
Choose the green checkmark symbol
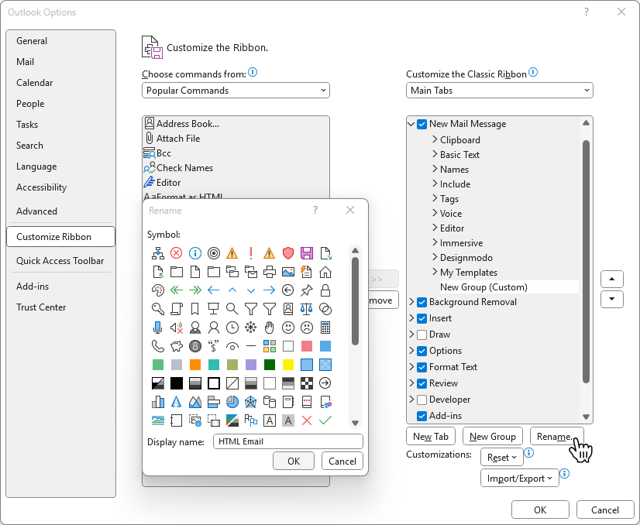tap(325, 420)
